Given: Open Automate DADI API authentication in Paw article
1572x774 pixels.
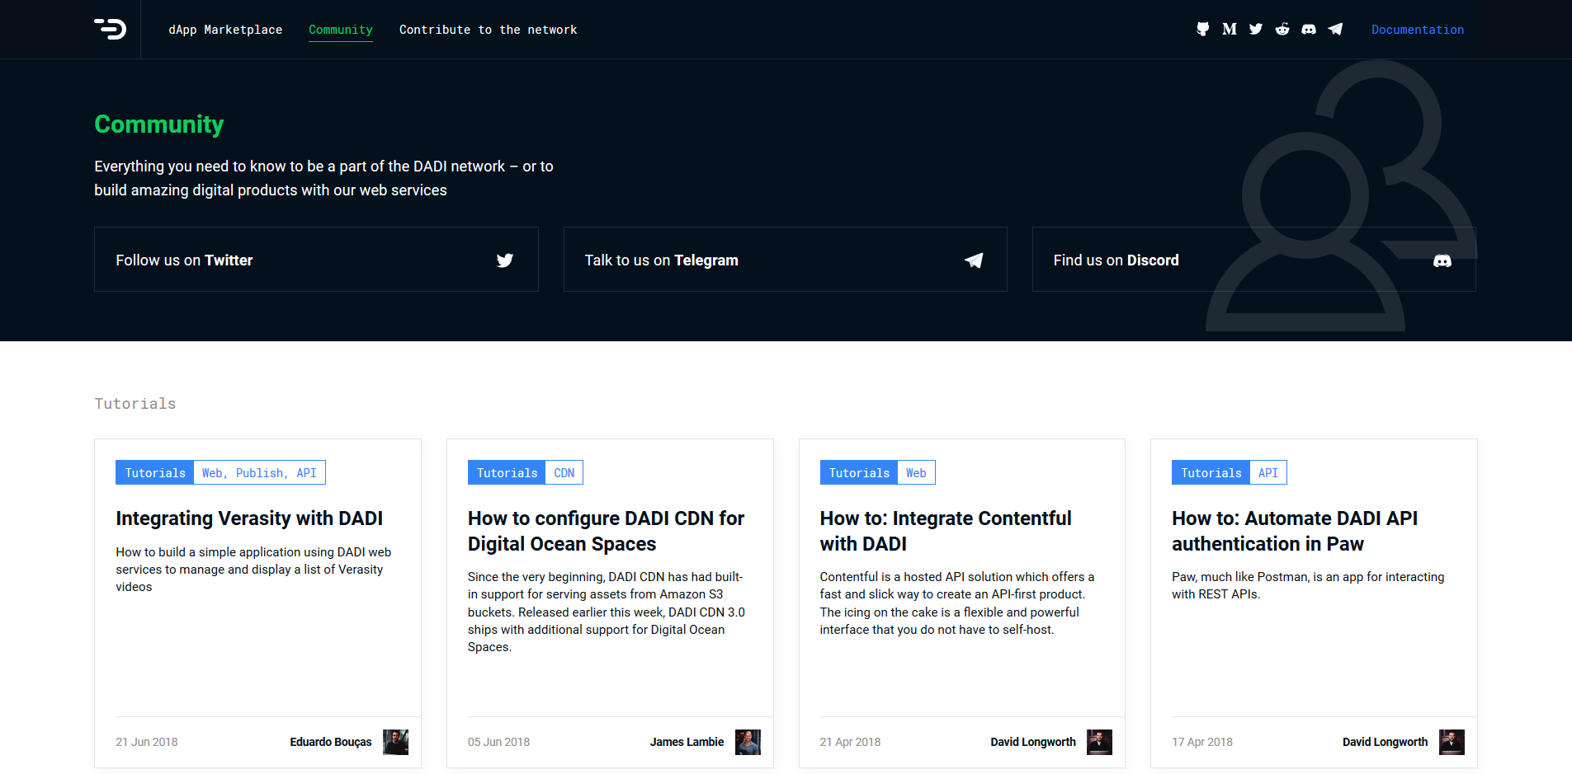Looking at the screenshot, I should (1294, 531).
